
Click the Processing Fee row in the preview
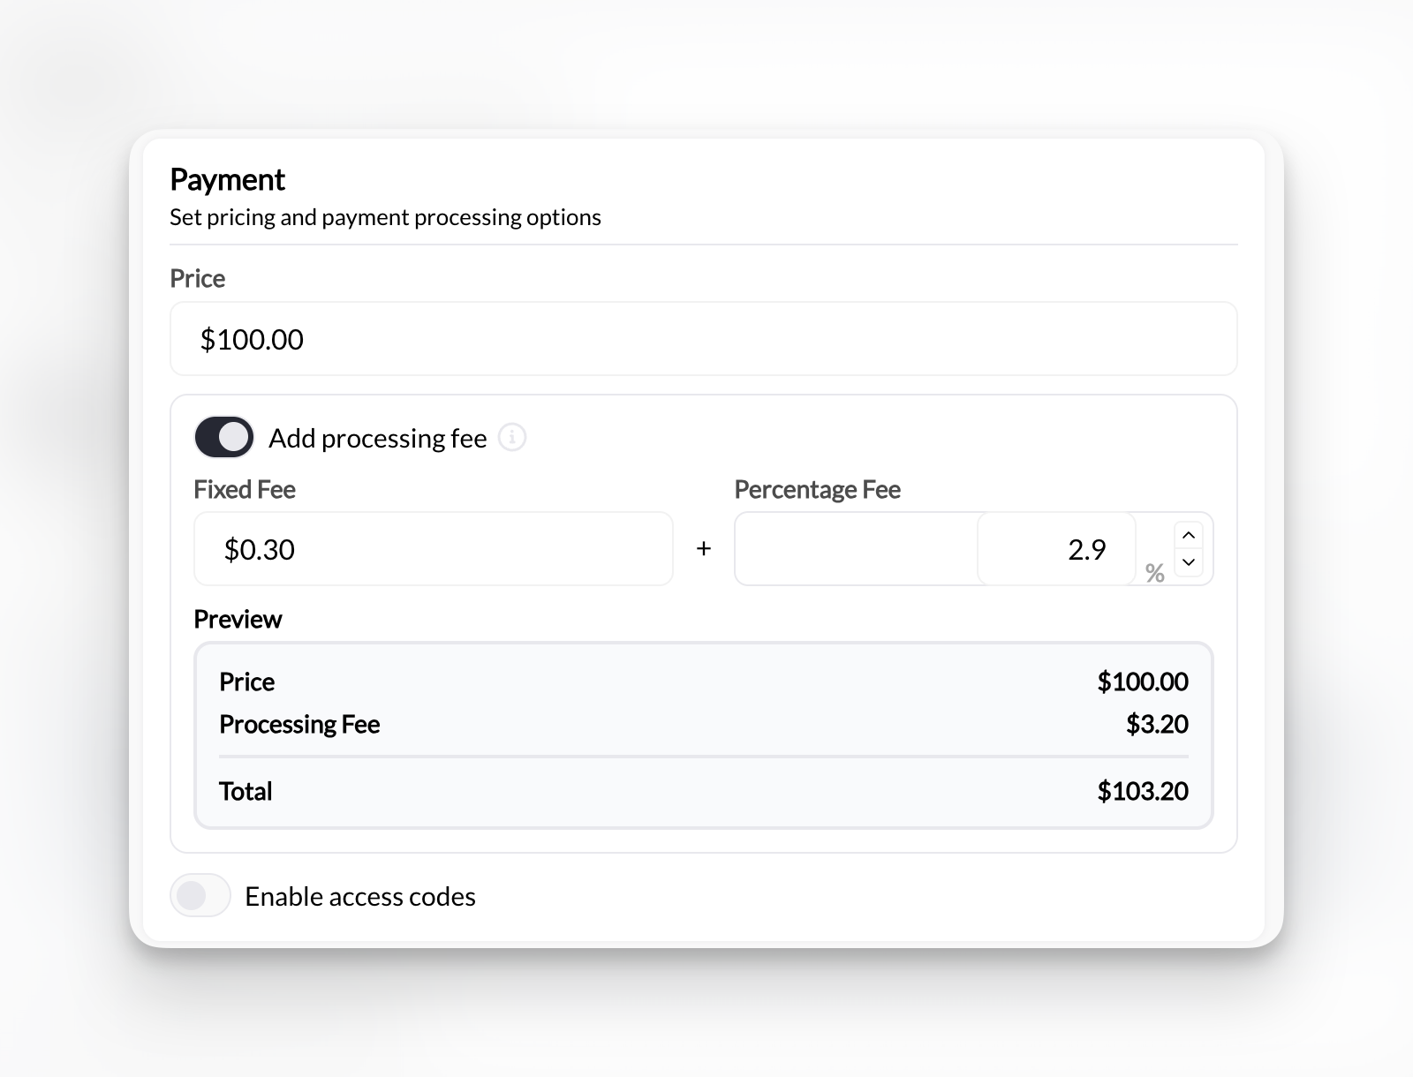point(704,724)
